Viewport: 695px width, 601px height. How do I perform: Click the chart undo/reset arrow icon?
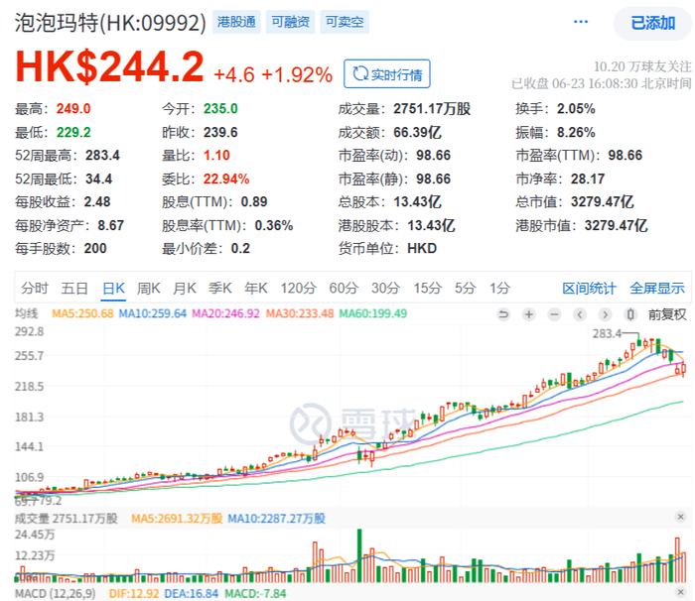[503, 314]
